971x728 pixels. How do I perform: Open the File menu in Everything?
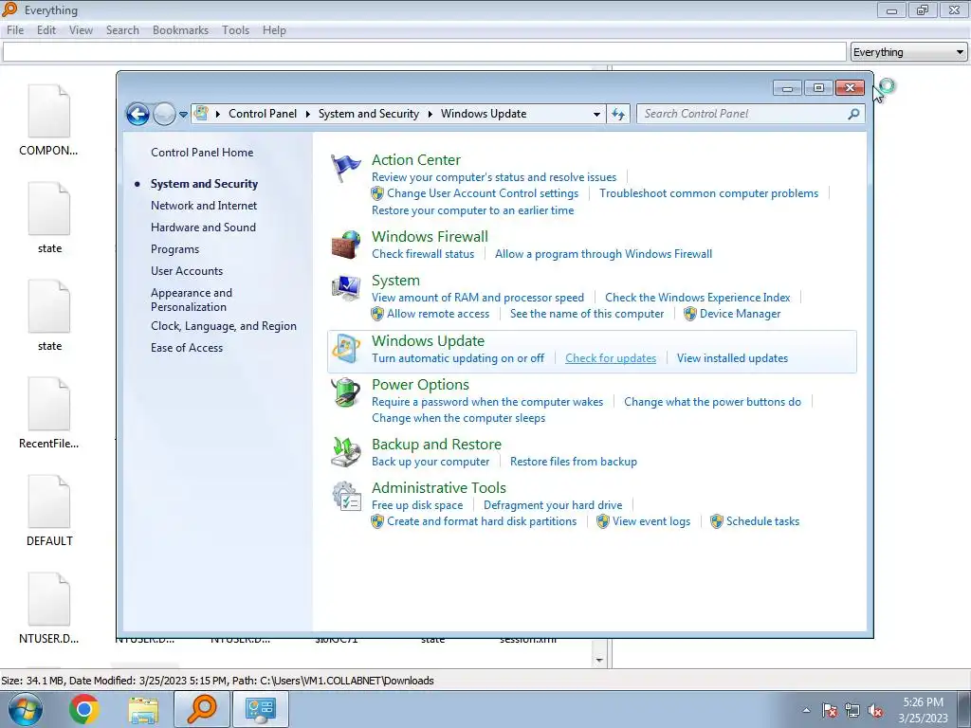click(15, 29)
